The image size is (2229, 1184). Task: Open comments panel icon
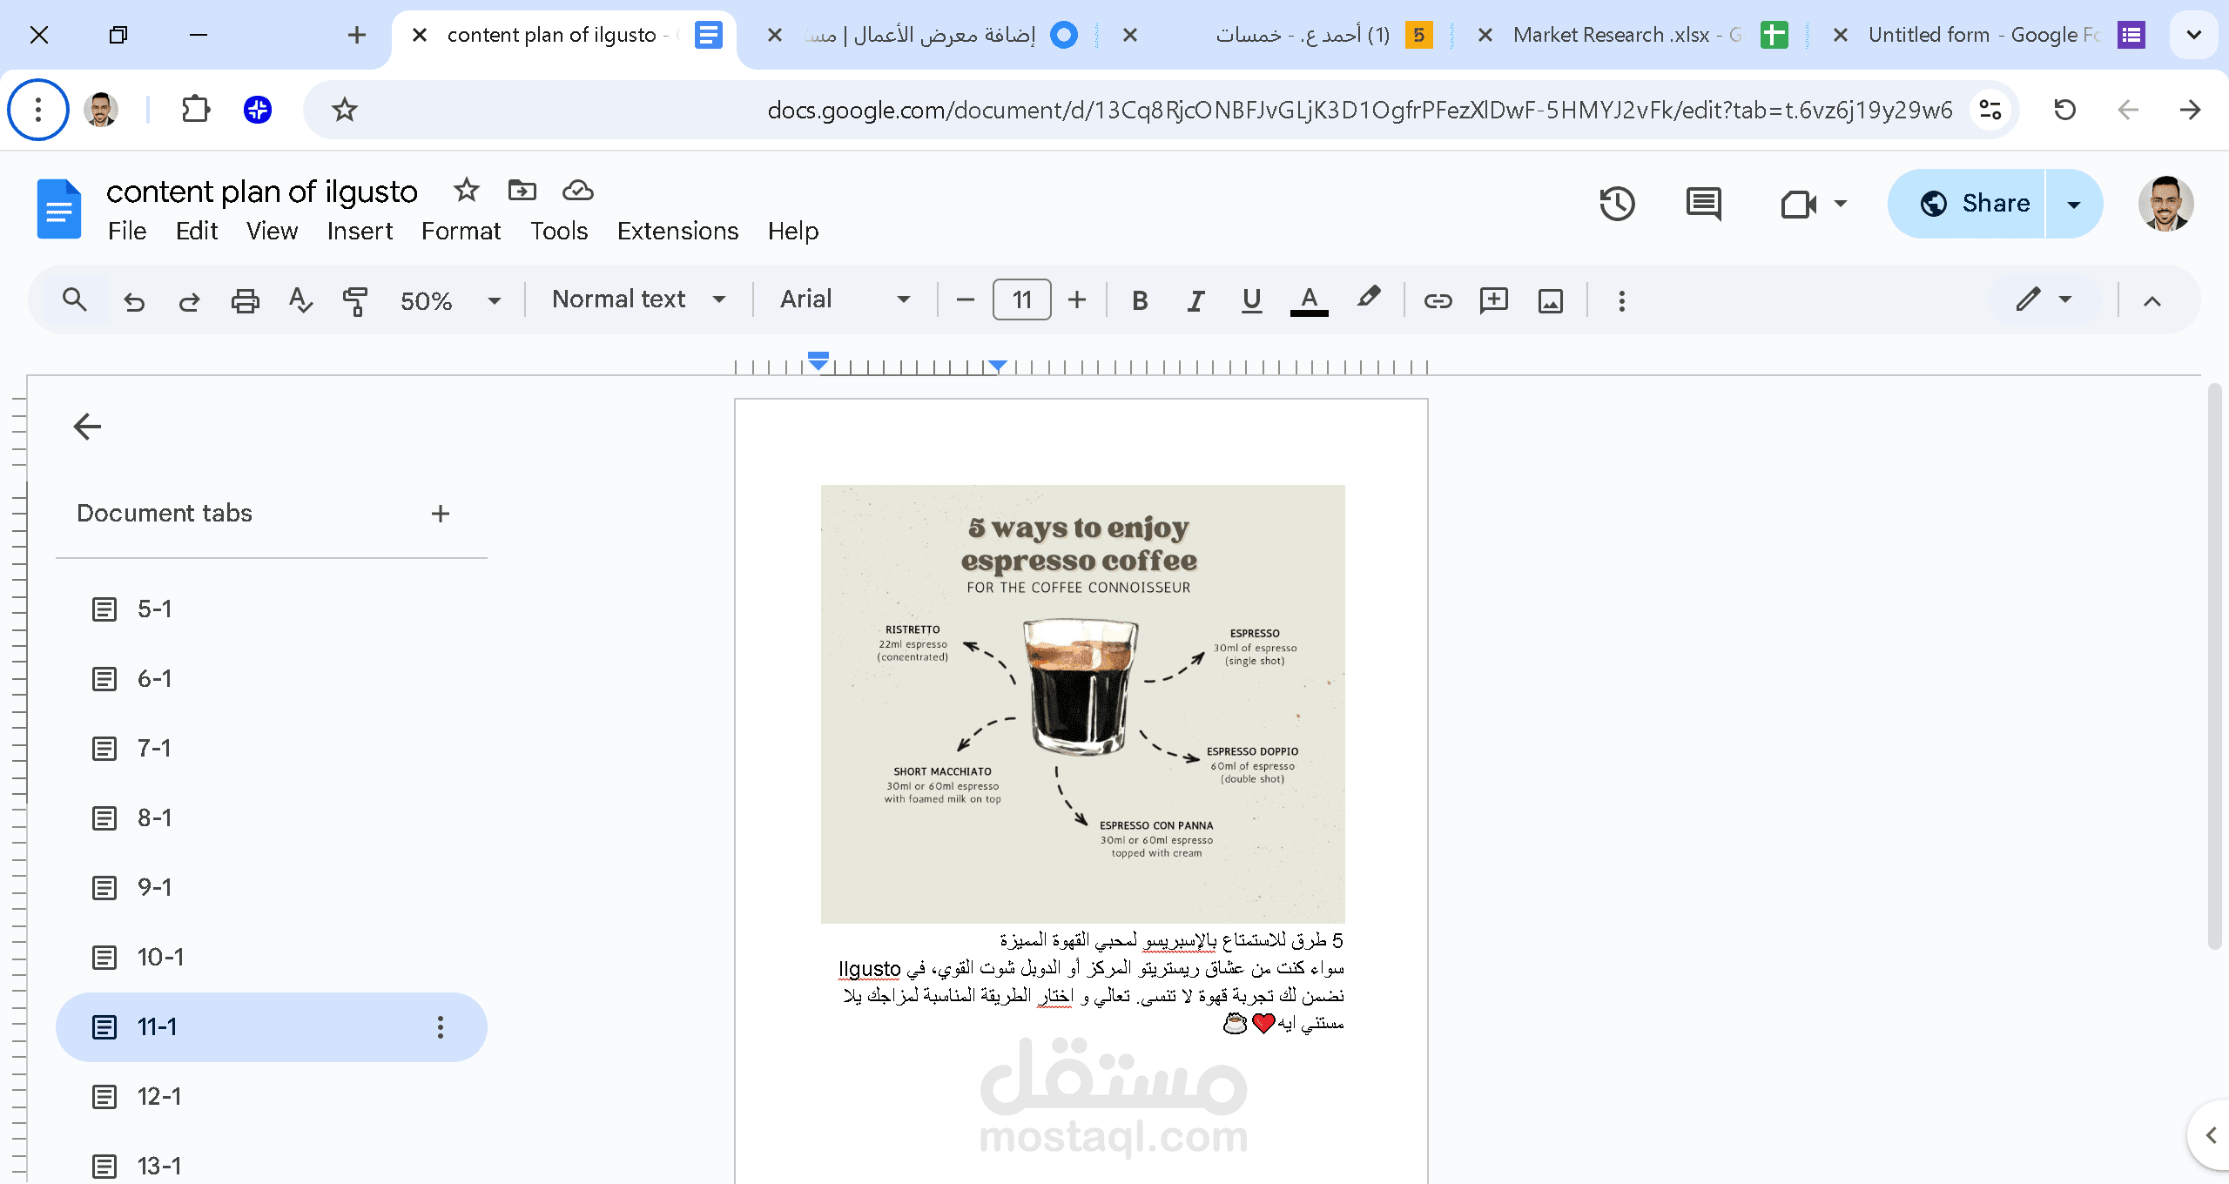coord(1704,204)
